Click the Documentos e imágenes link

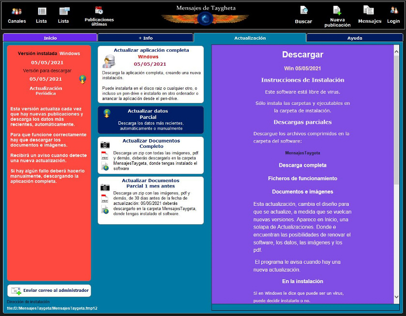[x=302, y=192]
